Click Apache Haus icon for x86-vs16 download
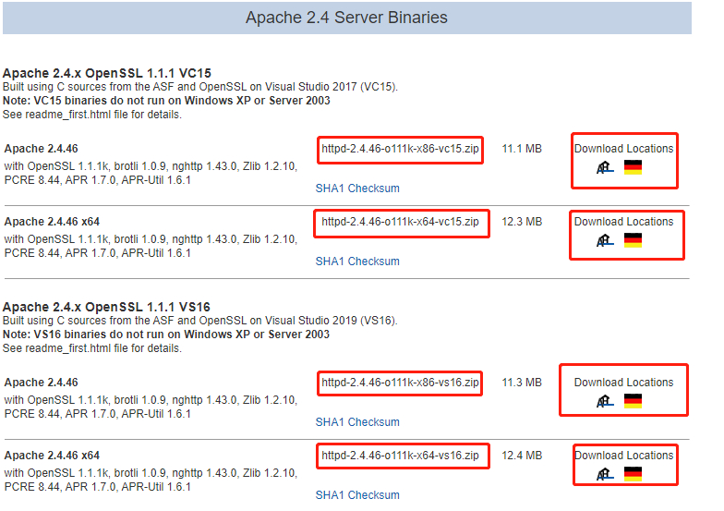Image resolution: width=724 pixels, height=511 pixels. [x=605, y=401]
